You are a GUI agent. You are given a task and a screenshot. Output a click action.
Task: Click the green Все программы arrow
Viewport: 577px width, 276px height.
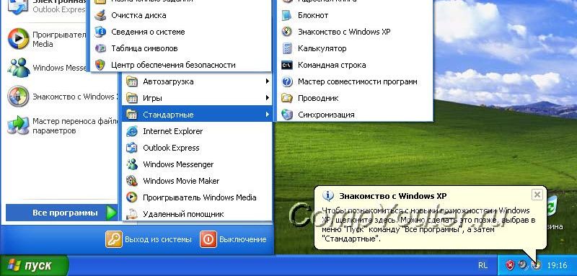click(x=111, y=213)
